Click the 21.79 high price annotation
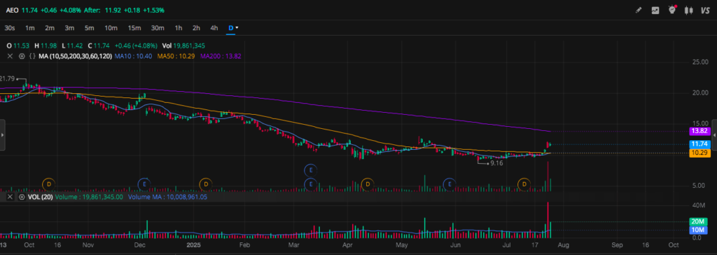The height and width of the screenshot is (255, 717). (x=8, y=78)
